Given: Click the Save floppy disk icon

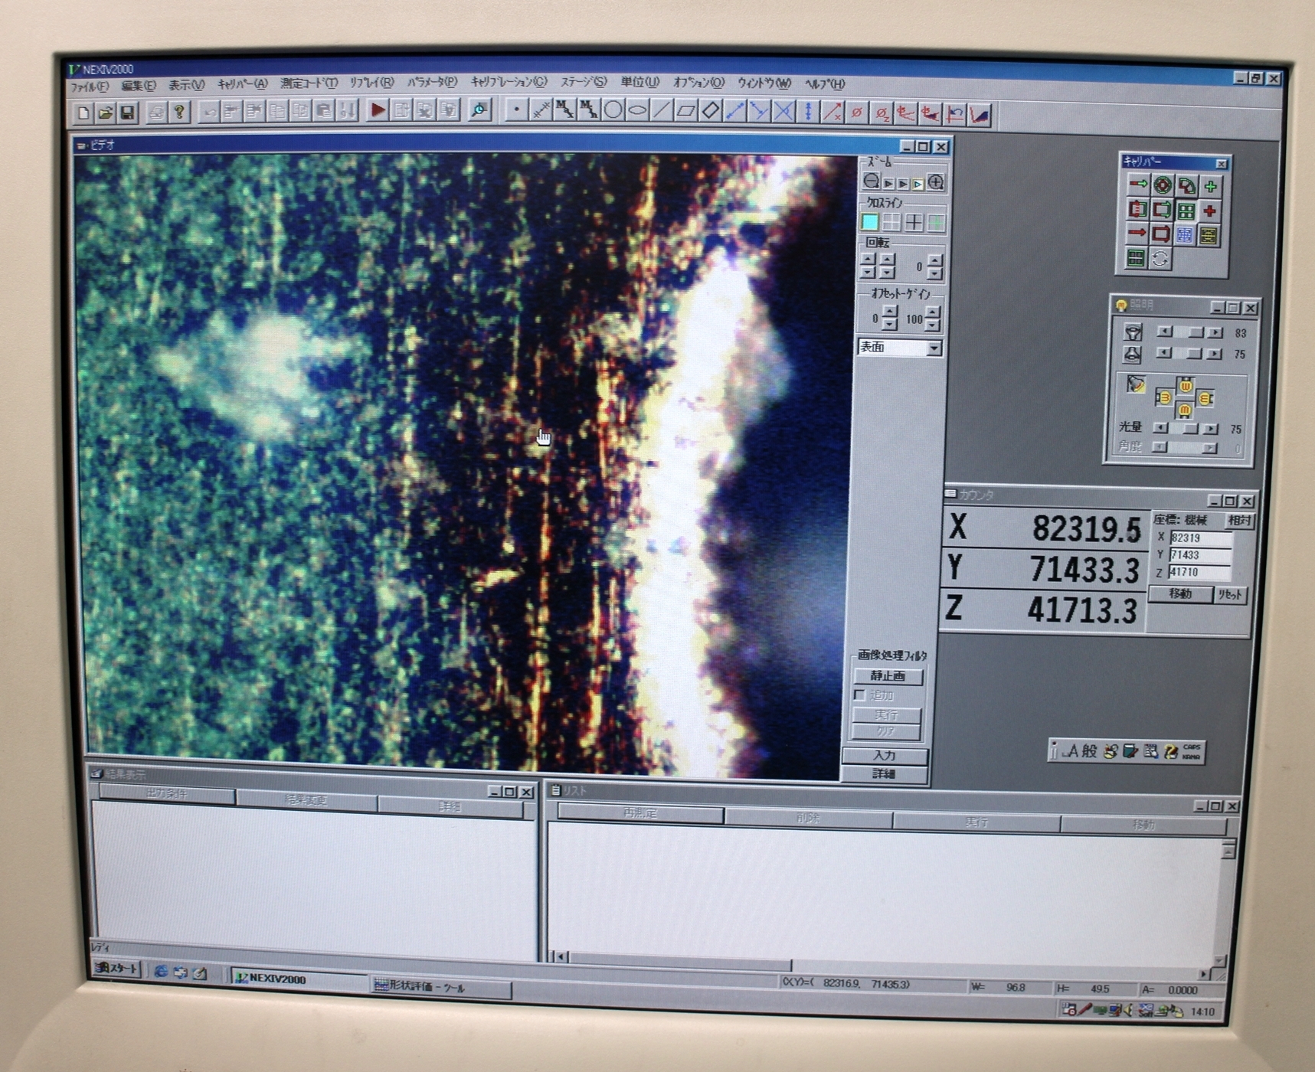Looking at the screenshot, I should pyautogui.click(x=128, y=113).
